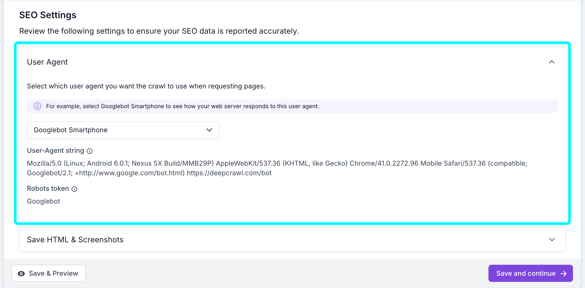Click the info icon beside Robots token
Viewport: 585px width, 288px height.
74,189
